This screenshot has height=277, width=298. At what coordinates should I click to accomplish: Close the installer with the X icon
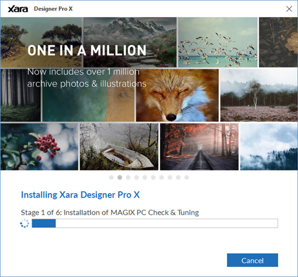pos(289,9)
